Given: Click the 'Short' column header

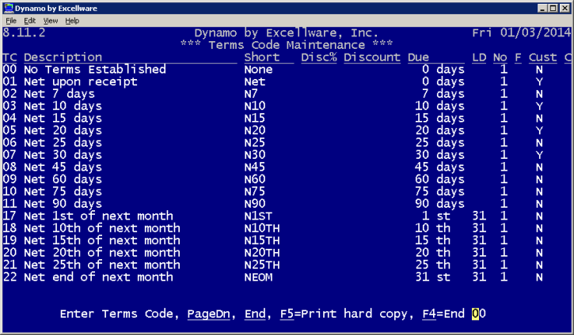Looking at the screenshot, I should click(262, 58).
